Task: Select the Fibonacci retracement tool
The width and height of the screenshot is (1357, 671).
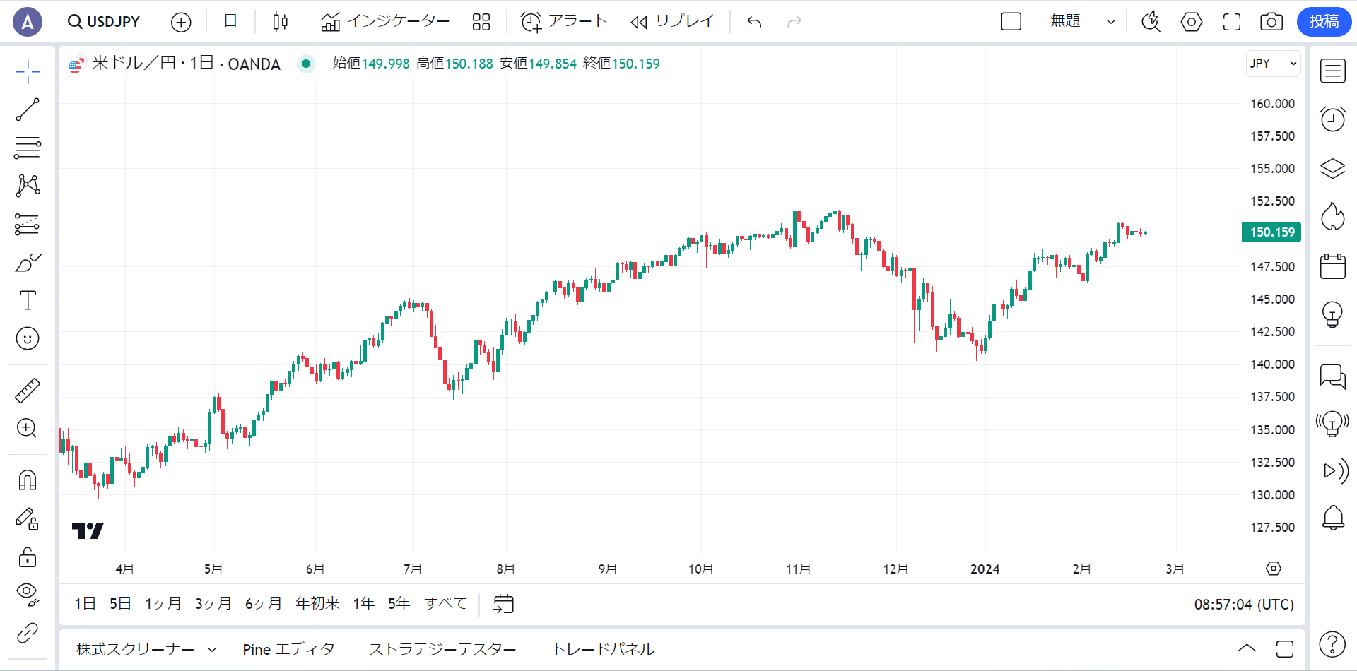Action: 28,148
